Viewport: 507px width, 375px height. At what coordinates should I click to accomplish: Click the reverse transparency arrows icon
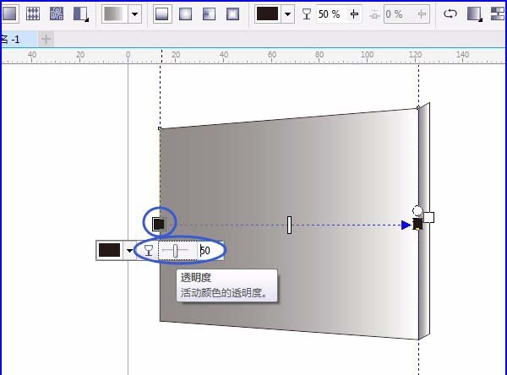tap(450, 14)
